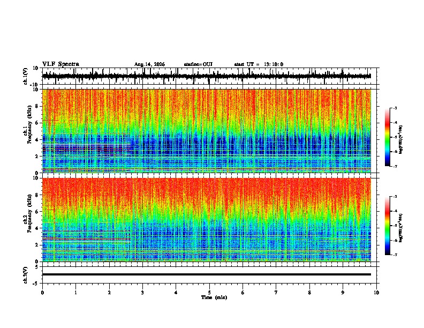
Task: Click the black ch.3 voltage trace
Action: 207,274
